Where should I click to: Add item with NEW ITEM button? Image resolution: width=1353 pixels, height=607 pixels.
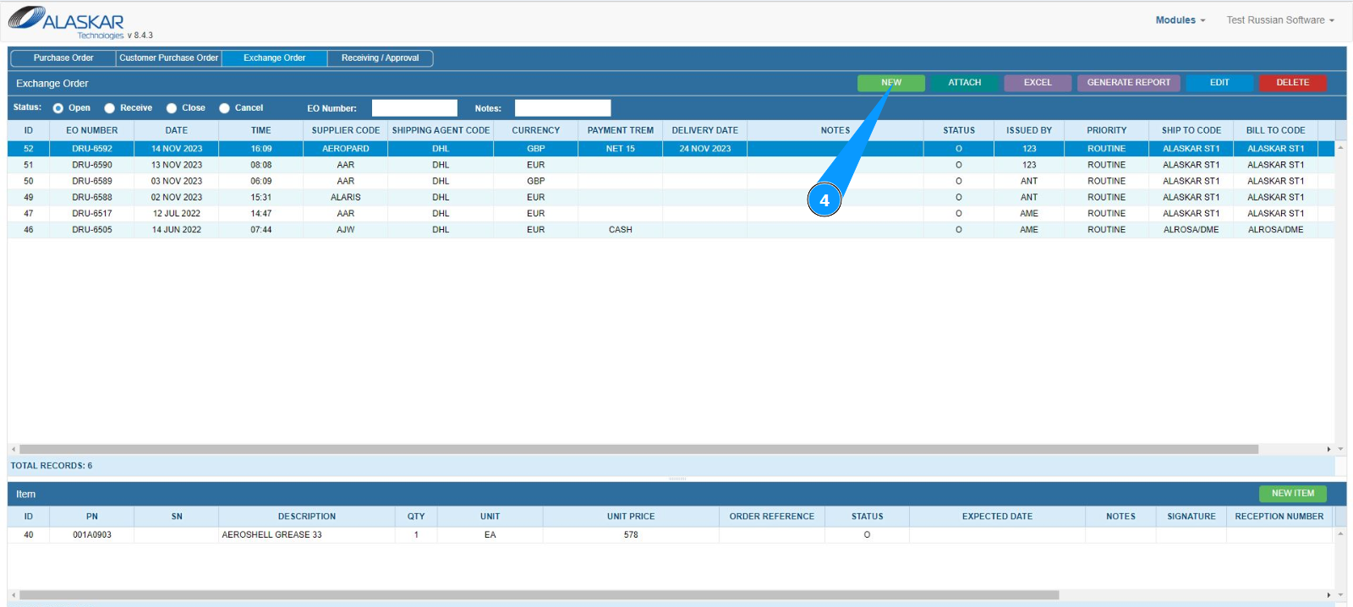[x=1292, y=494]
